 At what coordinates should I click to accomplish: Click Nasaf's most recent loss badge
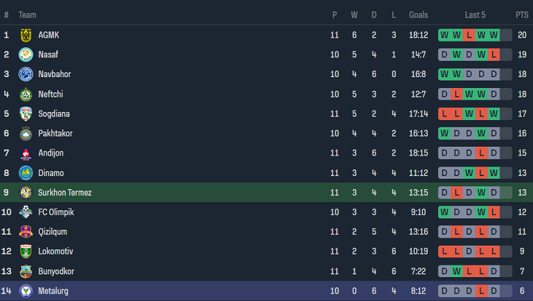[494, 55]
